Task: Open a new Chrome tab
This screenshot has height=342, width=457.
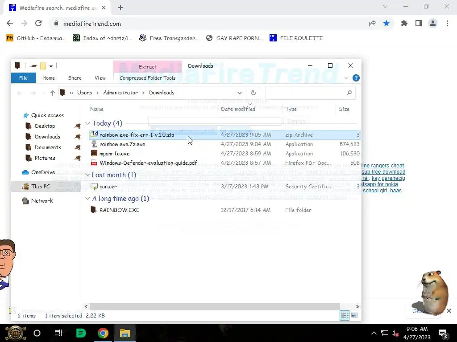Action: point(120,8)
